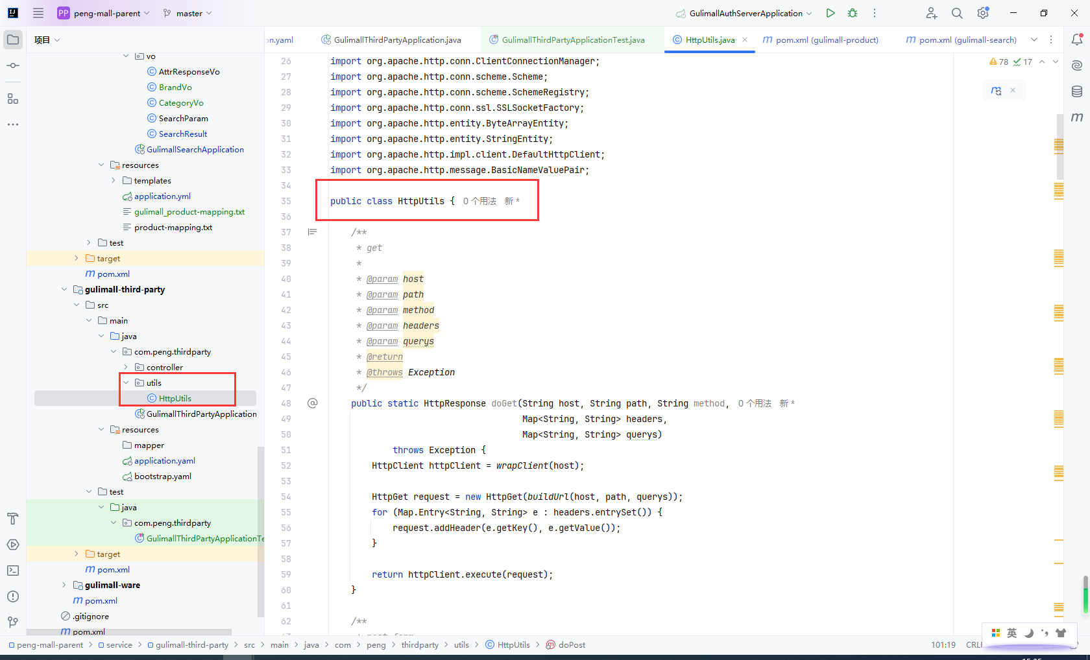Click the floating reader mode icon
The width and height of the screenshot is (1090, 660).
pyautogui.click(x=997, y=91)
